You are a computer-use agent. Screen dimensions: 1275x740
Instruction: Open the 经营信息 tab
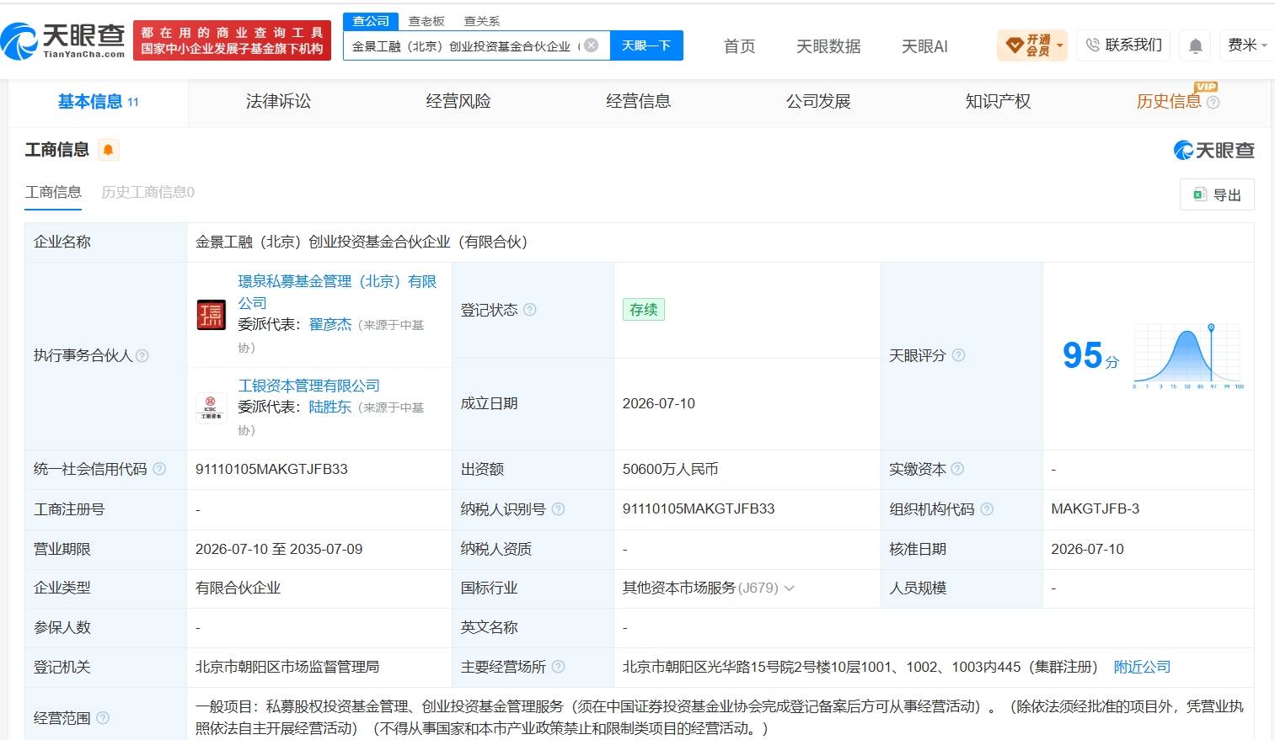click(x=639, y=102)
